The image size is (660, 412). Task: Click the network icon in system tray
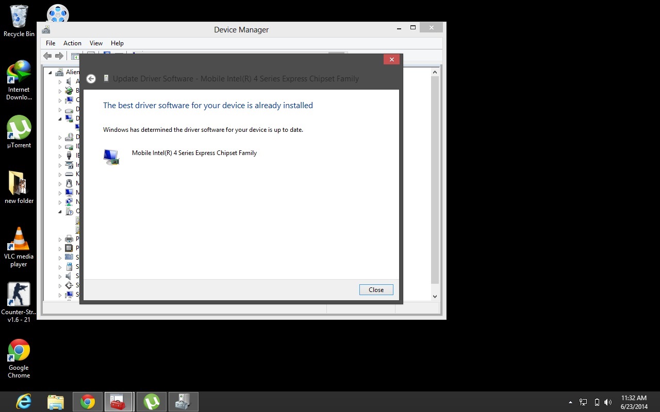[x=584, y=402]
